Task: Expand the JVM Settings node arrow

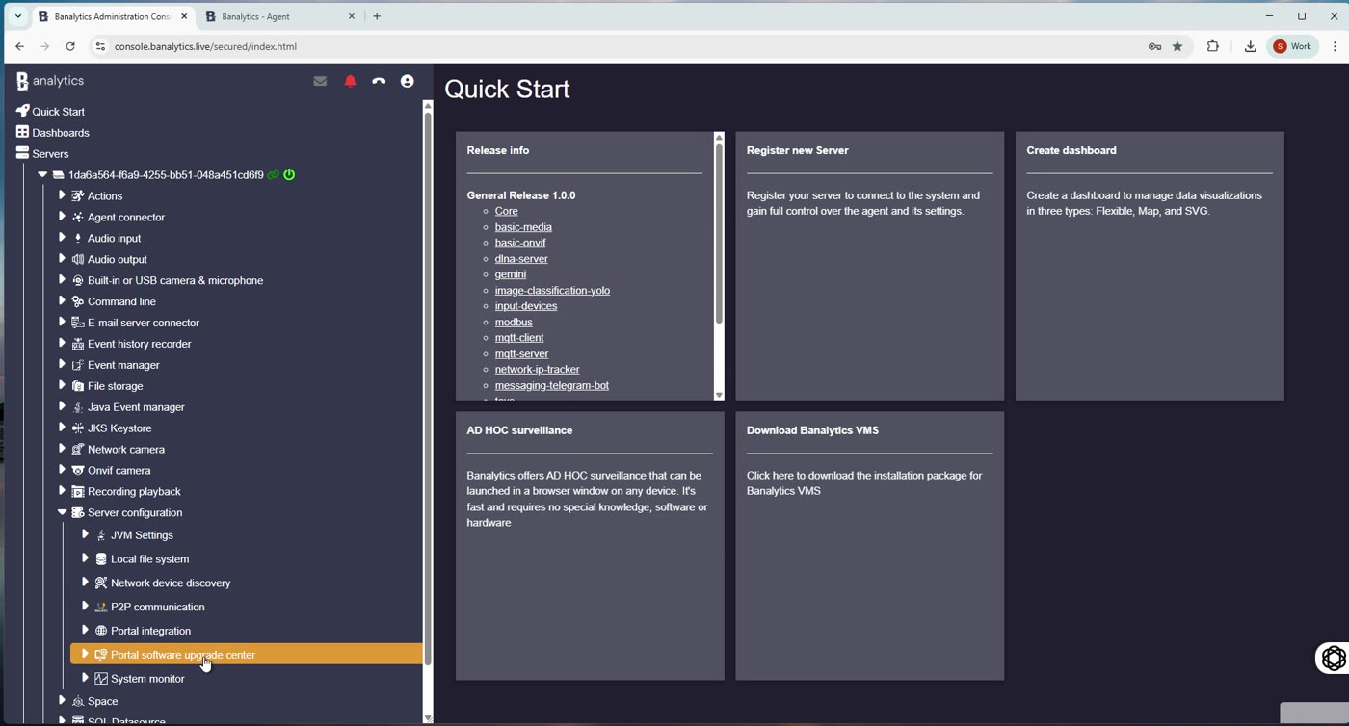Action: coord(85,534)
